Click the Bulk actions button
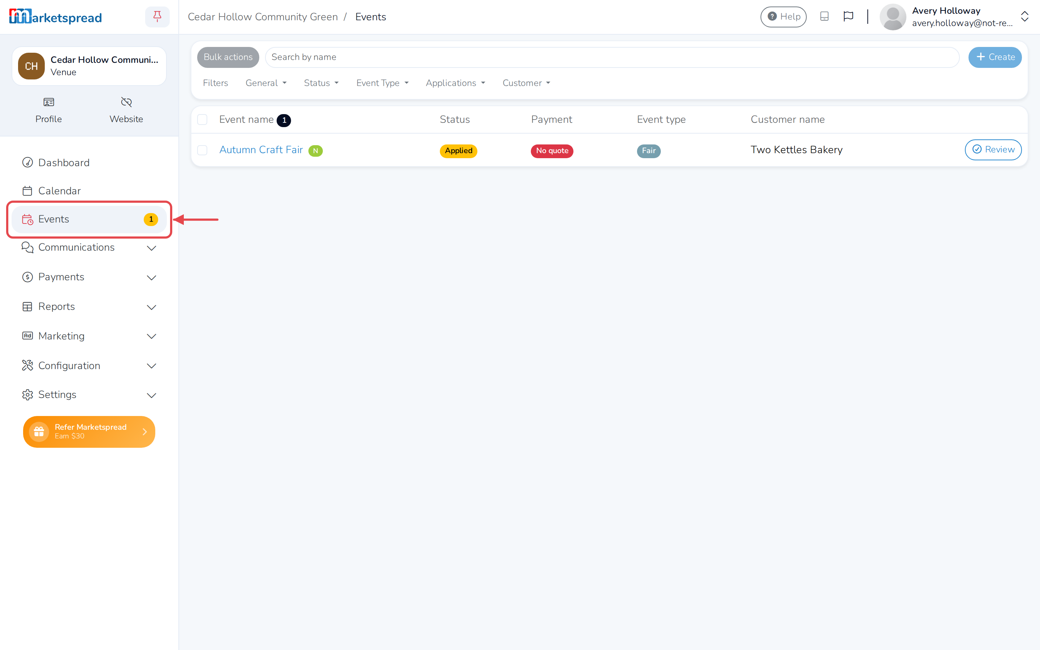 228,57
